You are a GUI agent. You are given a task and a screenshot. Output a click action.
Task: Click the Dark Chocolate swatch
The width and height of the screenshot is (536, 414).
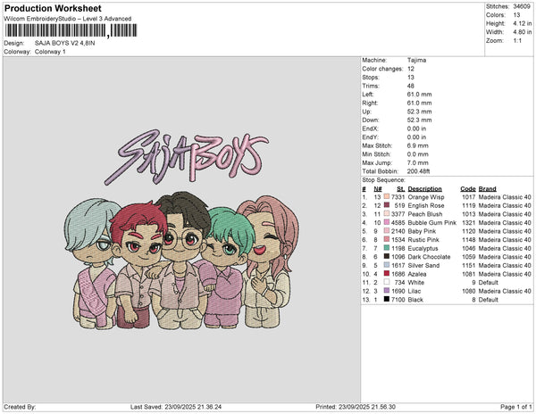(x=387, y=256)
